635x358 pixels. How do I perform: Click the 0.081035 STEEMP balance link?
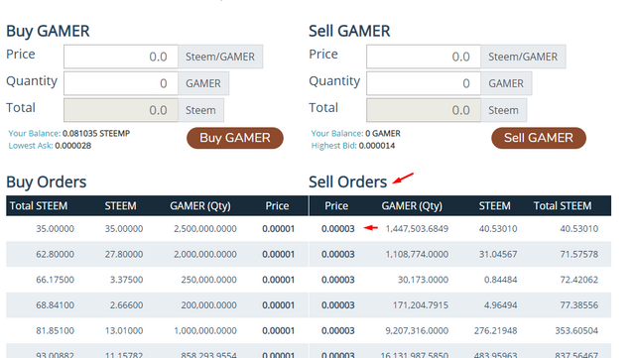pos(96,133)
